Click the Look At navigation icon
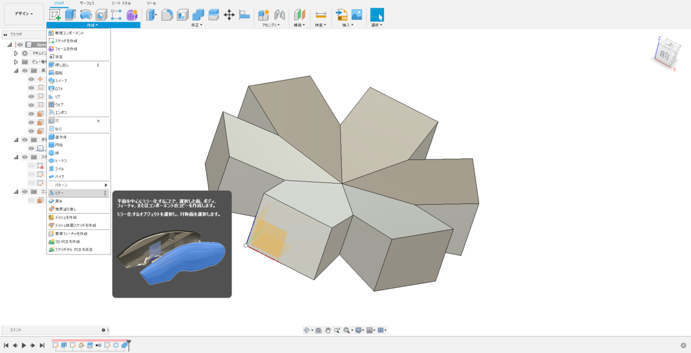 coord(318,330)
